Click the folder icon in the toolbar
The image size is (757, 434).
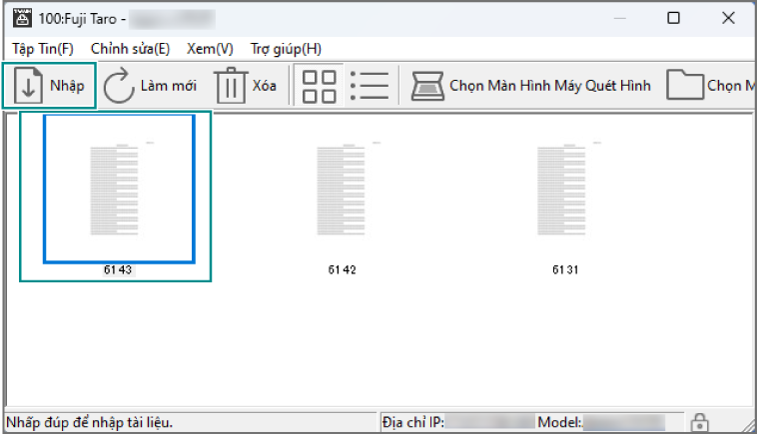tap(685, 86)
